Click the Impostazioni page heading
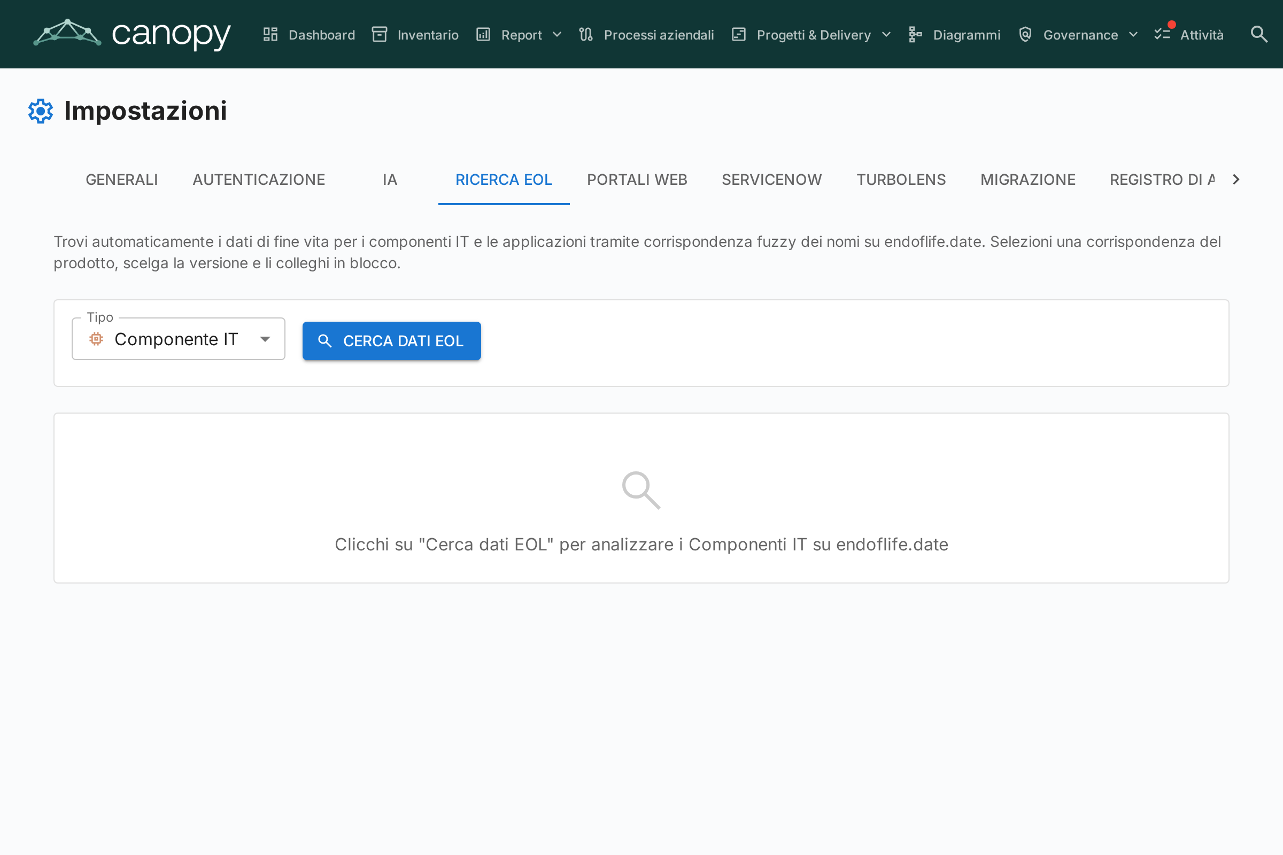This screenshot has height=855, width=1283. [145, 111]
